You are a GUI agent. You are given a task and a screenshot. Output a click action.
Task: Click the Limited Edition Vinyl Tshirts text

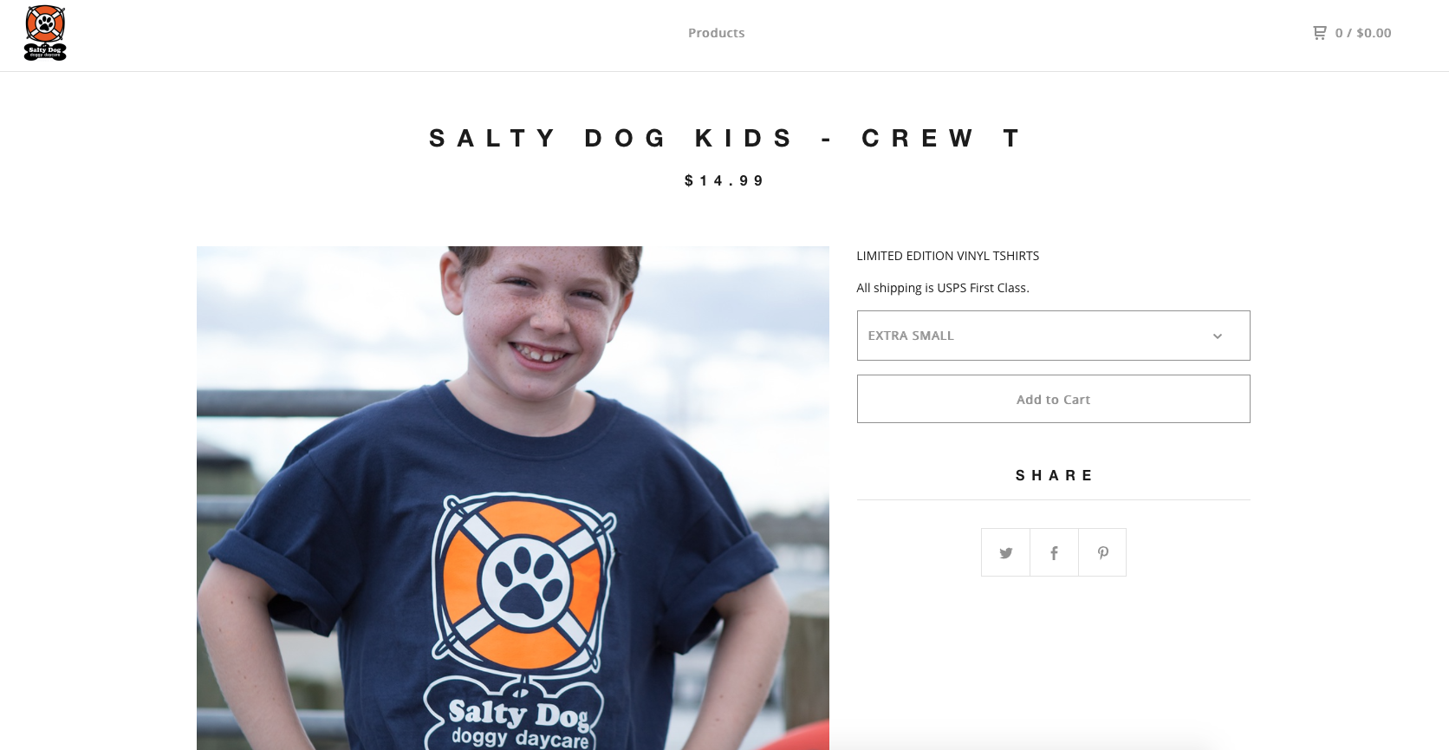click(947, 256)
